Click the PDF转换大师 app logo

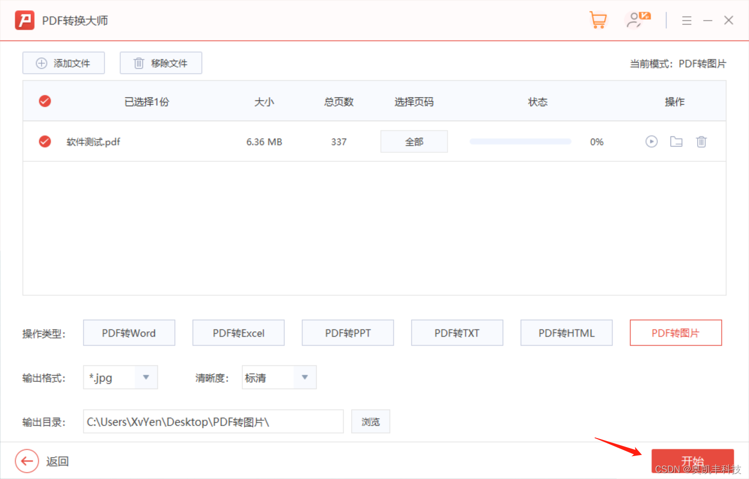pyautogui.click(x=24, y=20)
